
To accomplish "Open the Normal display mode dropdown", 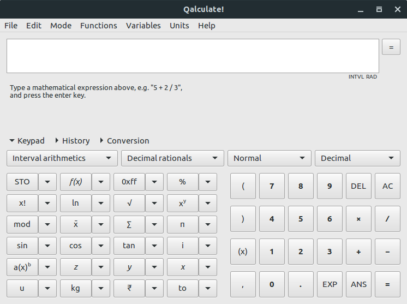I will coord(270,158).
